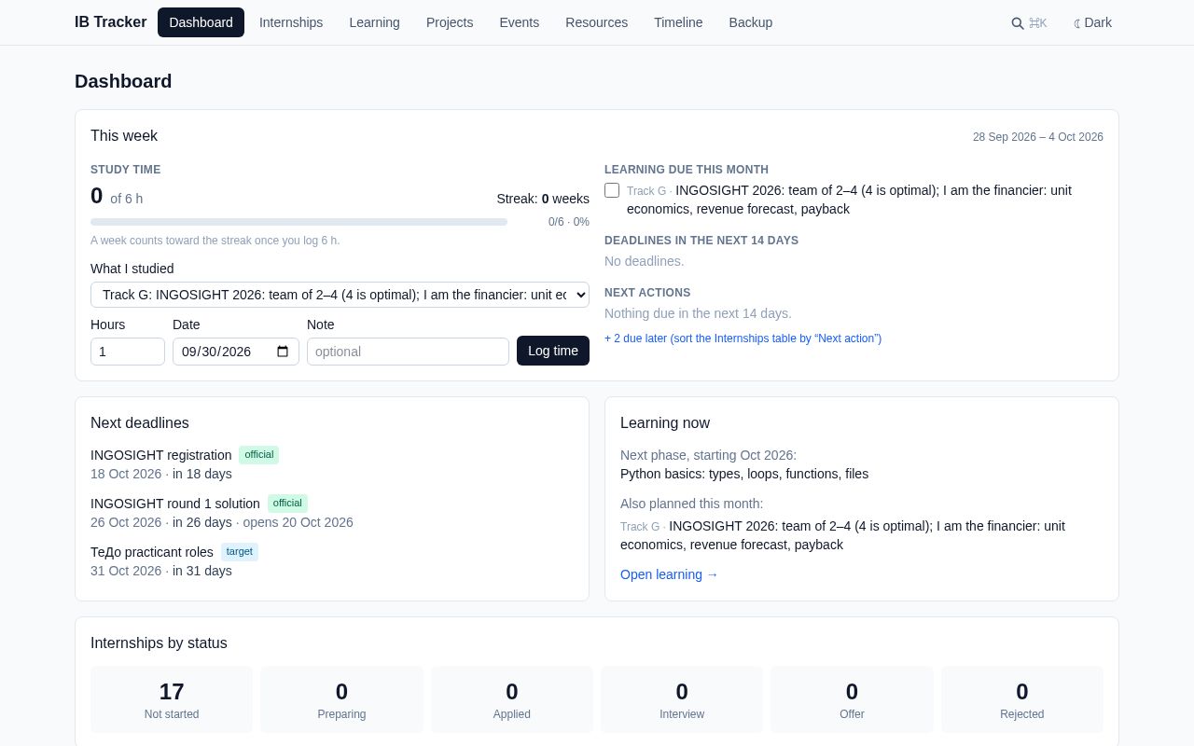Click 'ТеДо practicant roles' deadline entry
The height and width of the screenshot is (746, 1194).
(152, 552)
